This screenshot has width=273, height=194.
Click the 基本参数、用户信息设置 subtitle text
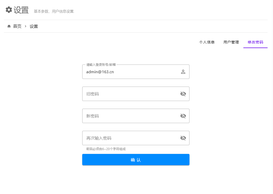[54, 12]
